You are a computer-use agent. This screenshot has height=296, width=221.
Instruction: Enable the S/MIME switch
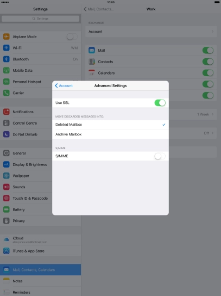click(160, 156)
